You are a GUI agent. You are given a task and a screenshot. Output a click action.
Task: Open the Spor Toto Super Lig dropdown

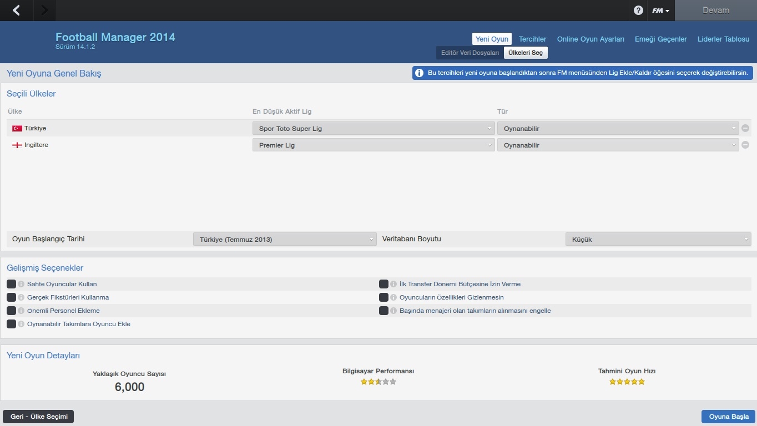pos(373,129)
